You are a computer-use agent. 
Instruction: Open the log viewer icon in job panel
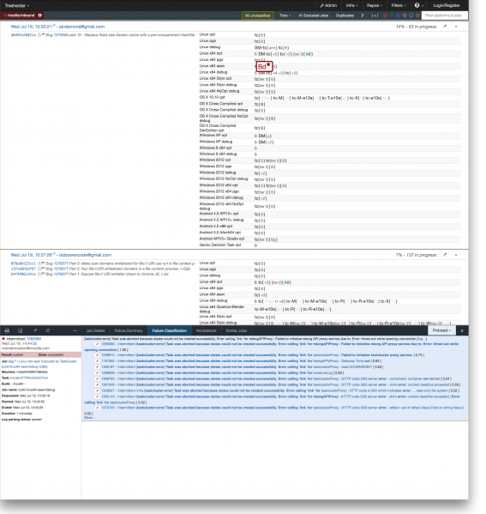tap(7, 330)
